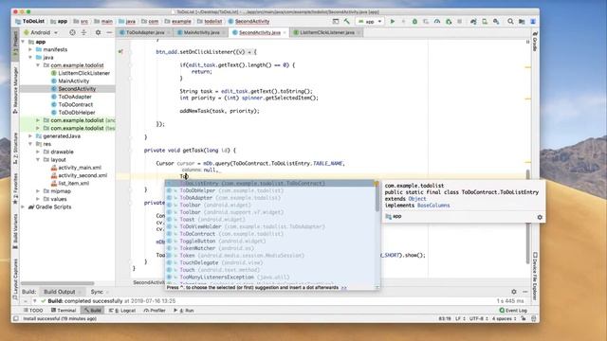Toggle the Structure side panel

[x=15, y=148]
